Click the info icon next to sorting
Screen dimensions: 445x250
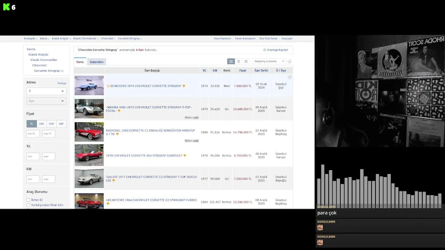[x=290, y=61]
